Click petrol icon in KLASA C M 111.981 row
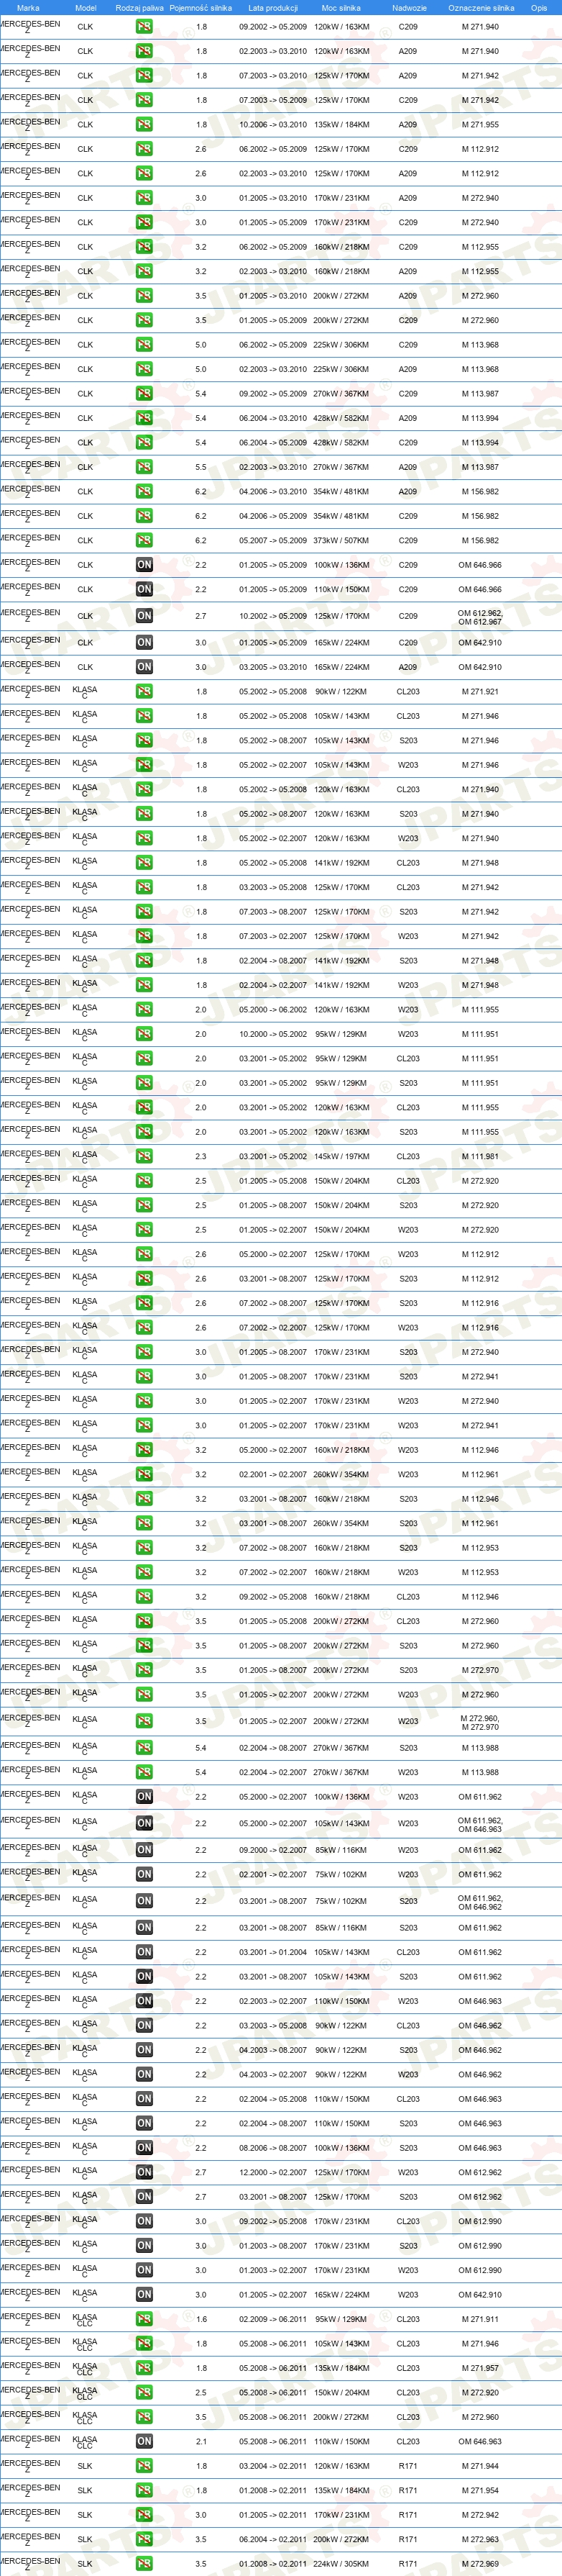Viewport: 562px width, 2576px height. click(x=144, y=1156)
